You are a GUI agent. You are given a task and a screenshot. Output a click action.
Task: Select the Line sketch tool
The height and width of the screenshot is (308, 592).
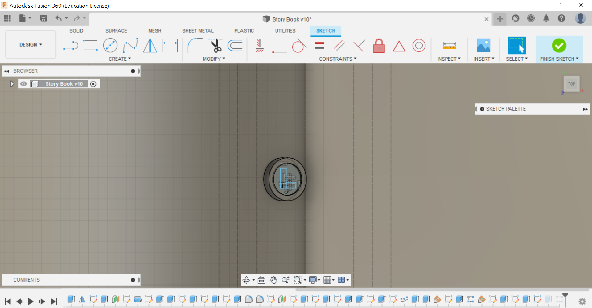click(x=71, y=46)
